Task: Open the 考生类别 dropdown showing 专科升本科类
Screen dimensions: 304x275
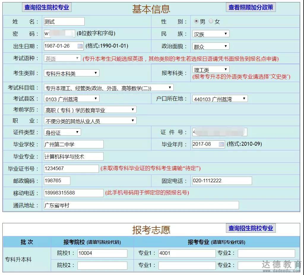Action: 72,73
